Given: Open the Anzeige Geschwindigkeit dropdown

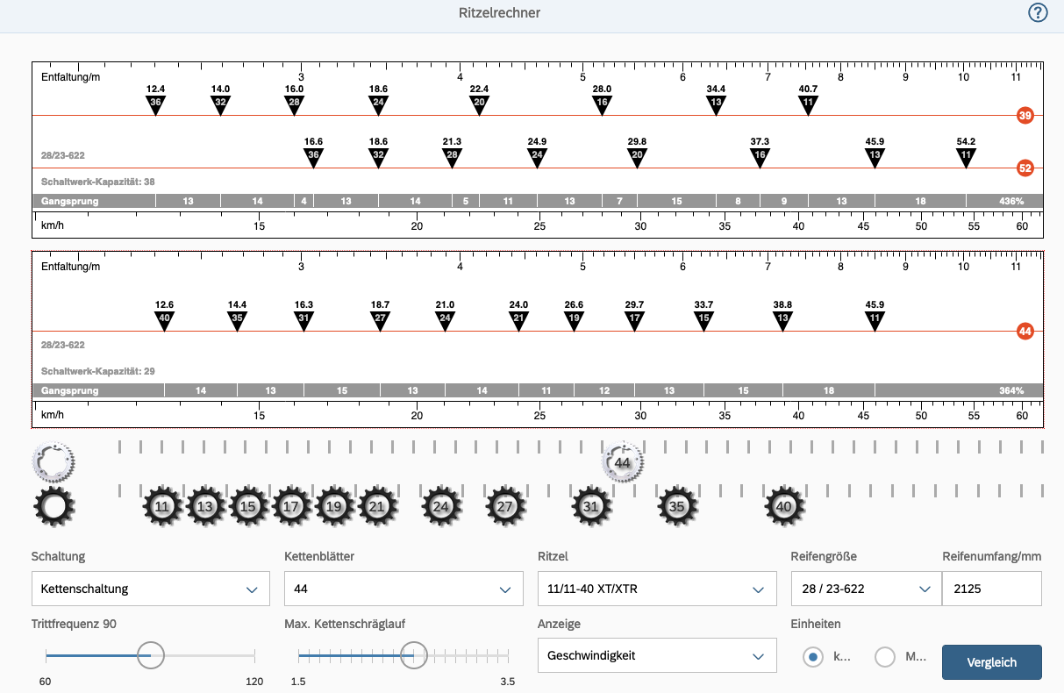Looking at the screenshot, I should [x=656, y=655].
